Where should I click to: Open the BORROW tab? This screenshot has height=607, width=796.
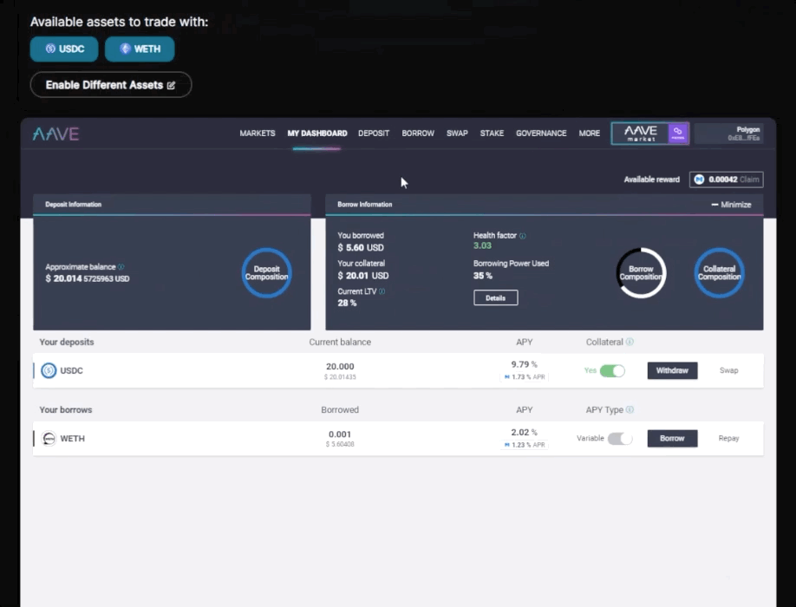[418, 133]
